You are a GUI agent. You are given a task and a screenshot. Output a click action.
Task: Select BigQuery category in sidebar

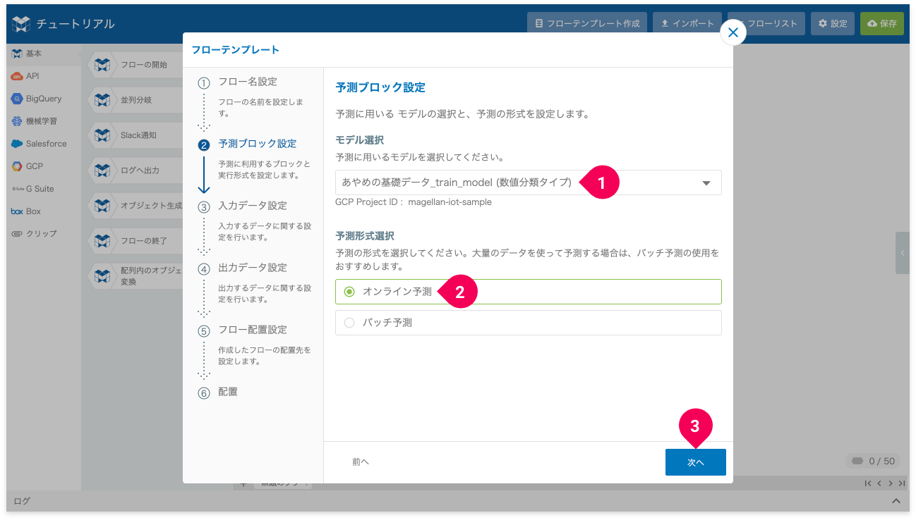(x=44, y=99)
